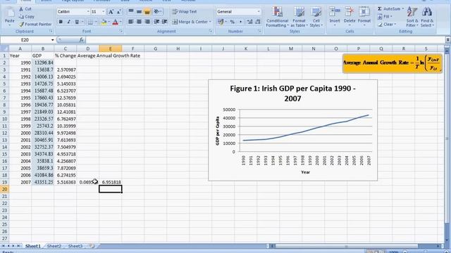
Task: Open the Fill menu
Action: 385,17
